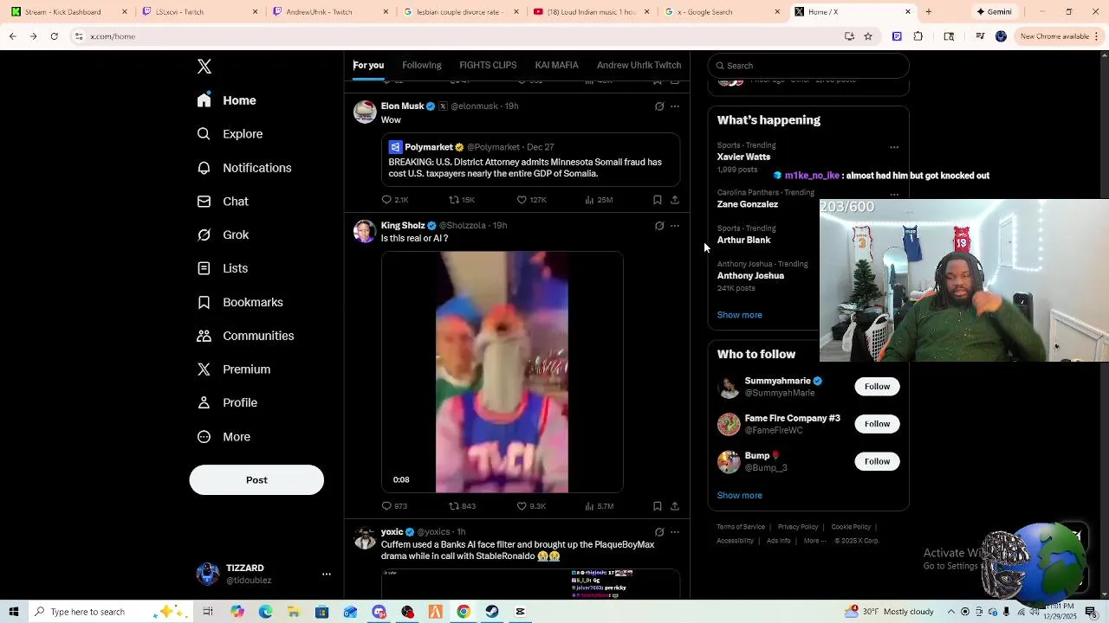Viewport: 1109px width, 623px height.
Task: Select the Following timeline tab
Action: pyautogui.click(x=422, y=65)
